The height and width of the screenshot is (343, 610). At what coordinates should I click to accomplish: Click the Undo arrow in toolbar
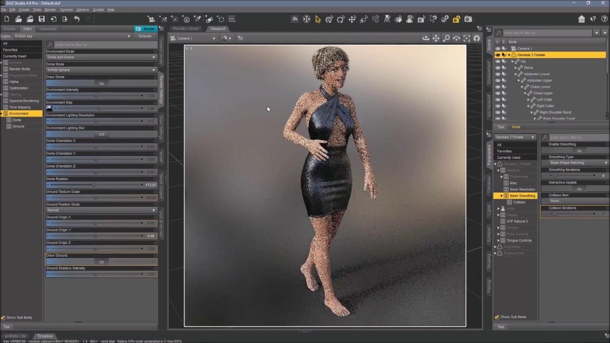[x=77, y=19]
